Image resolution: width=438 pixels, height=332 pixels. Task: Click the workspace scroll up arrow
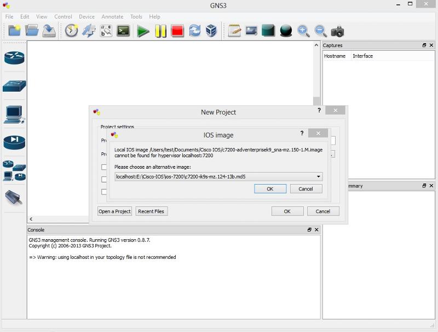point(316,45)
